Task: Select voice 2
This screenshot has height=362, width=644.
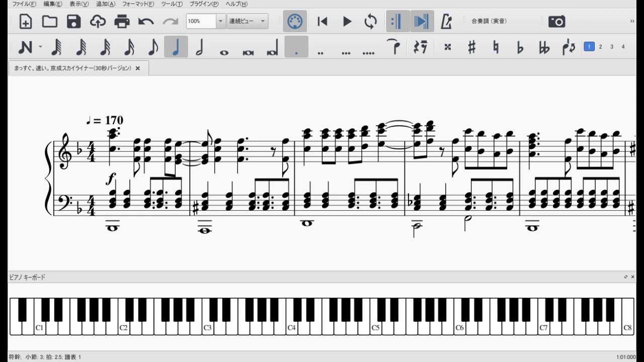Action: tap(600, 46)
